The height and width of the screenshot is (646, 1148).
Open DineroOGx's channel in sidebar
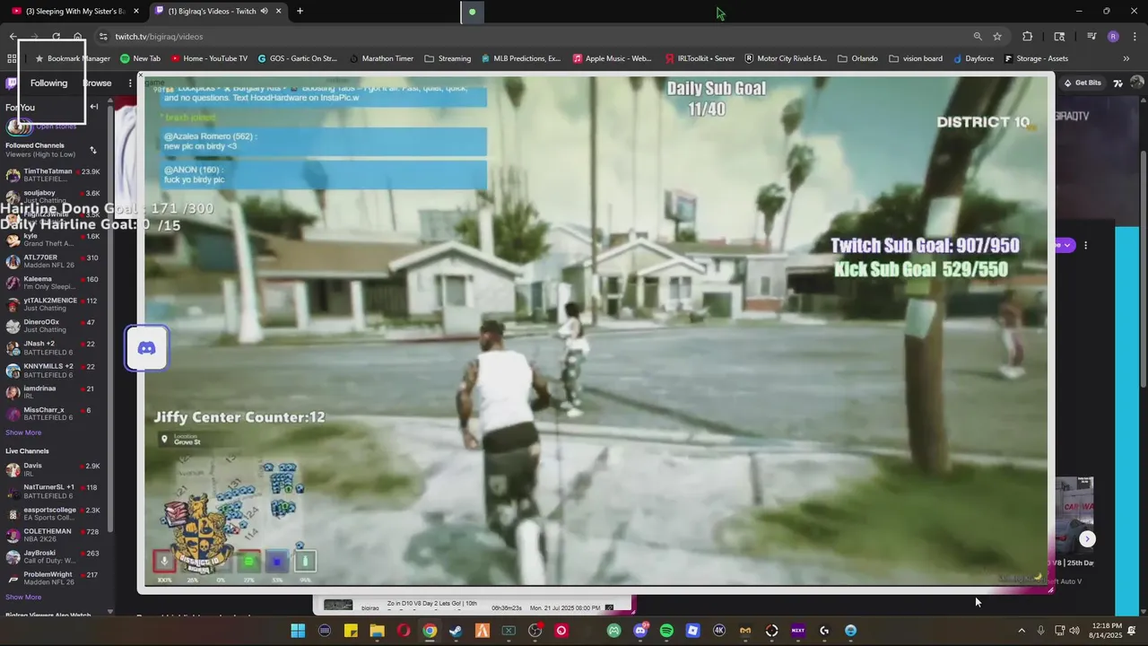(54, 326)
